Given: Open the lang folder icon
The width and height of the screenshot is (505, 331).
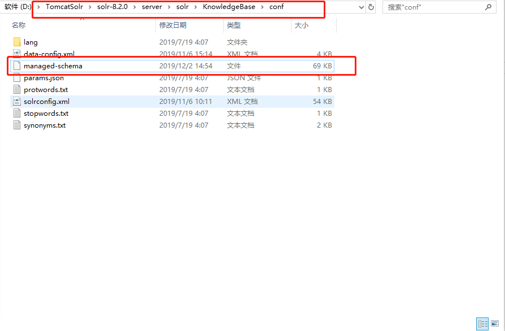Looking at the screenshot, I should coord(17,42).
